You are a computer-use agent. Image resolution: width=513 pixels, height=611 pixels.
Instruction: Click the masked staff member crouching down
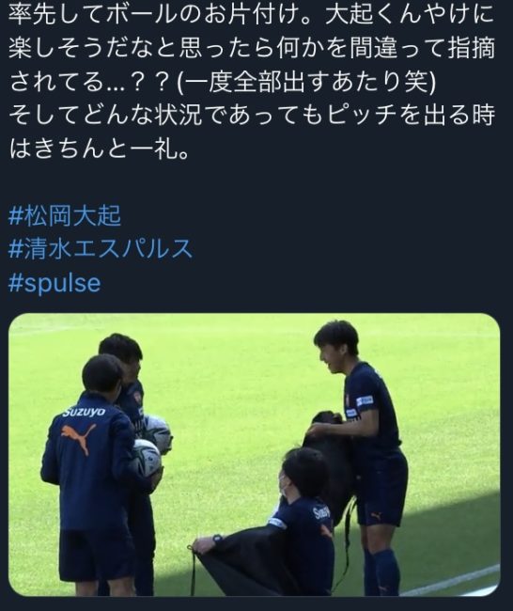[287, 525]
